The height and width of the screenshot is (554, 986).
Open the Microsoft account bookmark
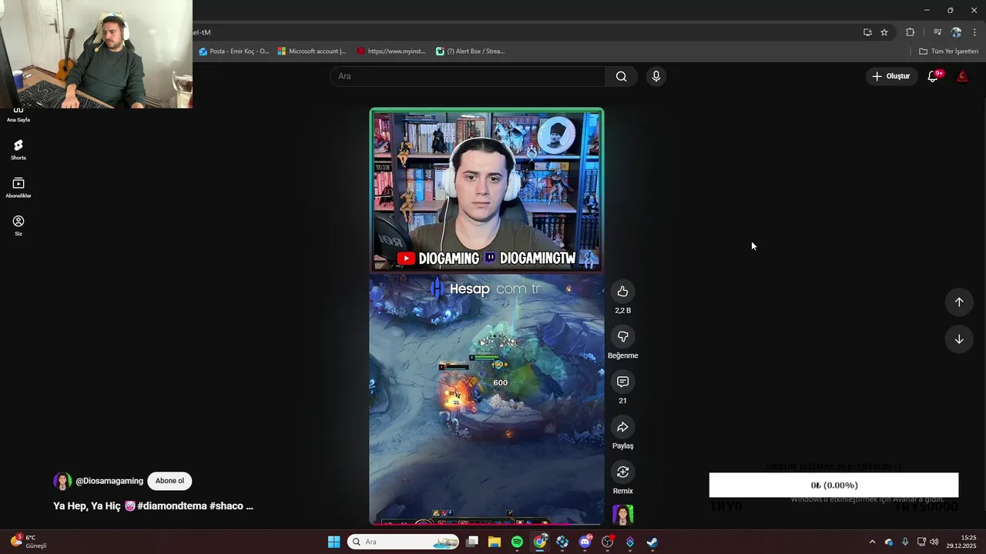[x=312, y=52]
